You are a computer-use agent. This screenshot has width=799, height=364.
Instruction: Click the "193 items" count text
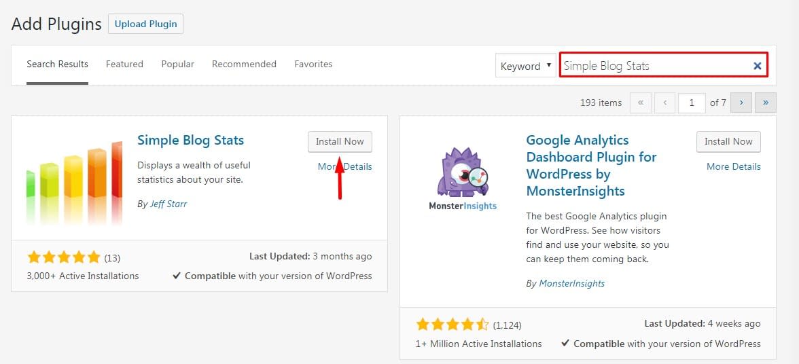point(601,103)
